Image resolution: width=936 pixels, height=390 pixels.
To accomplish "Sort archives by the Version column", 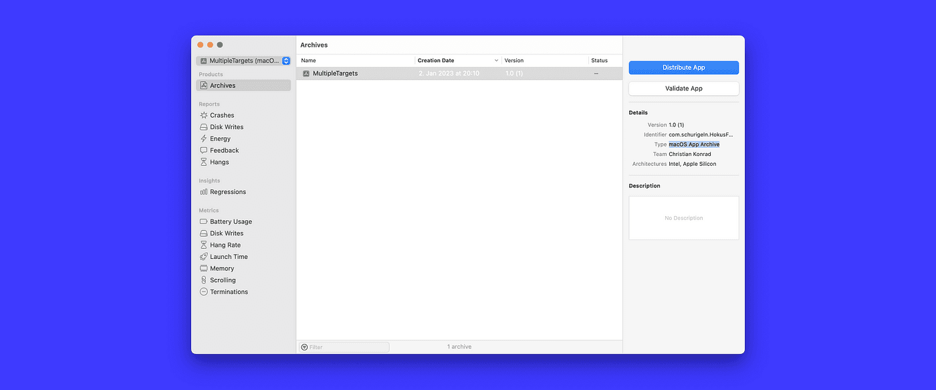I will click(x=513, y=60).
